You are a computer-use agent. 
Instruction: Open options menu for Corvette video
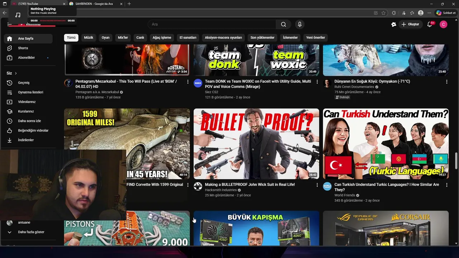click(x=188, y=185)
